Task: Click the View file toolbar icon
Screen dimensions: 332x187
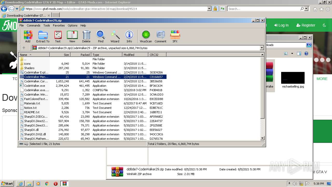Action: pyautogui.click(x=72, y=37)
